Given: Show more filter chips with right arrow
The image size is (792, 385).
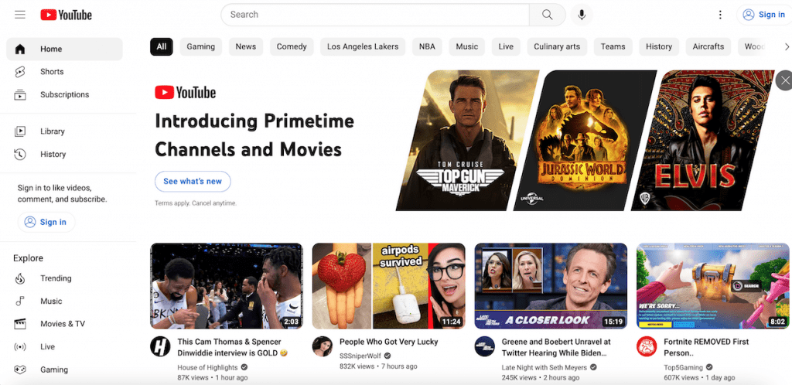Looking at the screenshot, I should (x=786, y=47).
